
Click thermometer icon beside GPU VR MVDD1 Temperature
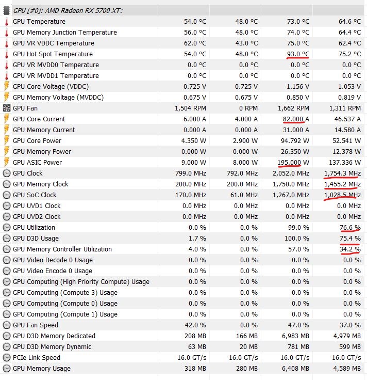tap(7, 76)
